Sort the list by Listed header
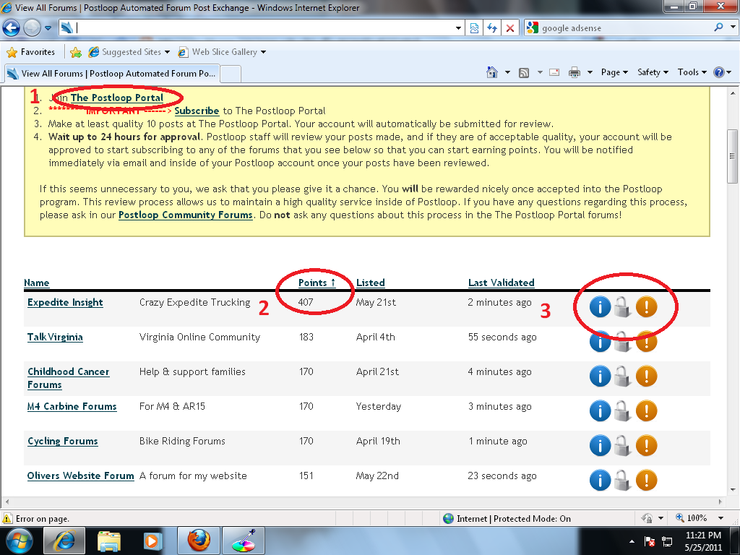The image size is (740, 555). pos(371,283)
